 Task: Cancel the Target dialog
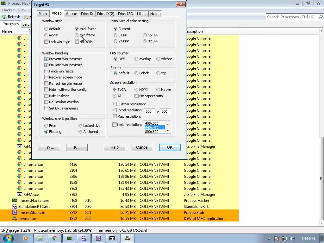pos(142,147)
